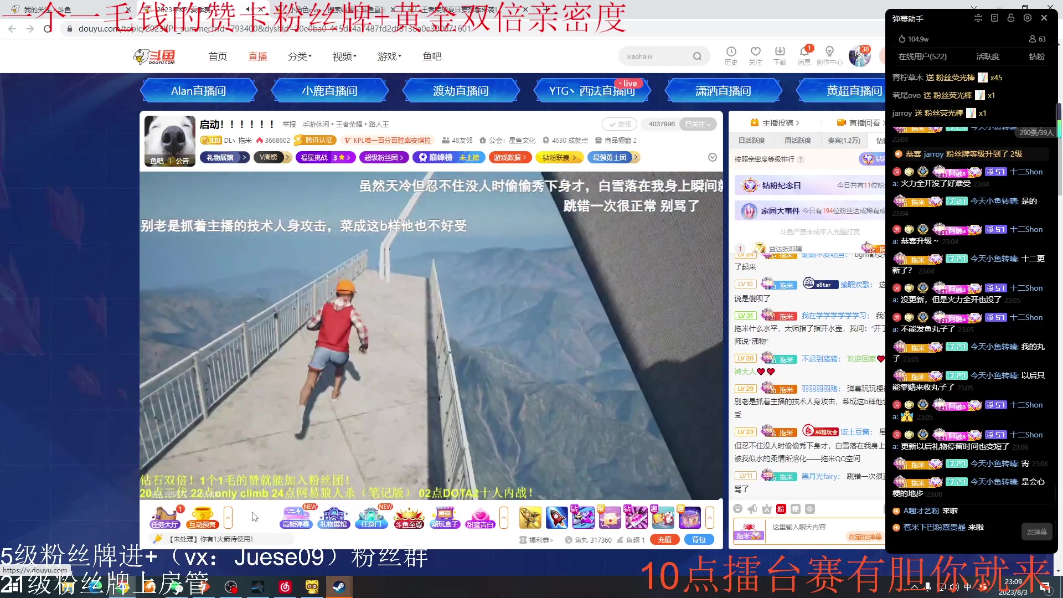Go to Alan直播间
1063x598 pixels.
[198, 91]
